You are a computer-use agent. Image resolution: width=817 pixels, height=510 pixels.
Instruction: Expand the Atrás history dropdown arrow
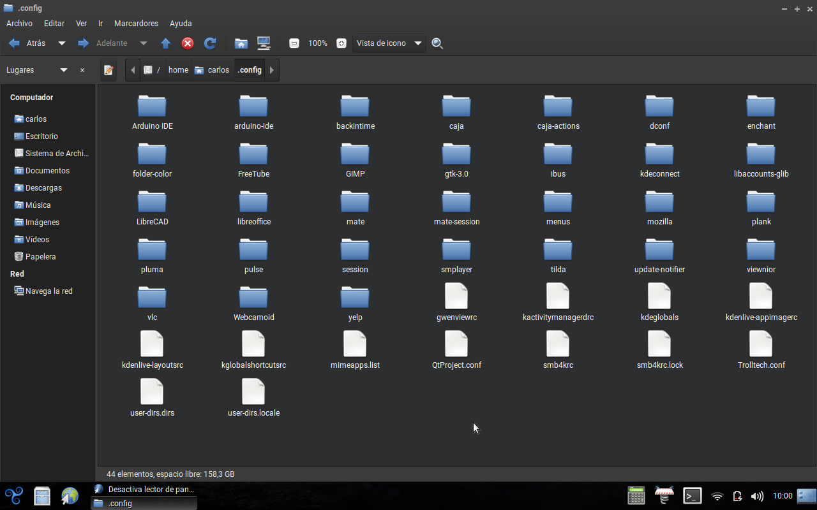click(62, 43)
